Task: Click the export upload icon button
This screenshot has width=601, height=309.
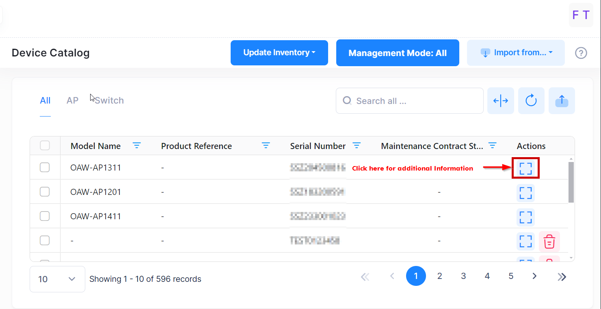Action: [x=562, y=101]
